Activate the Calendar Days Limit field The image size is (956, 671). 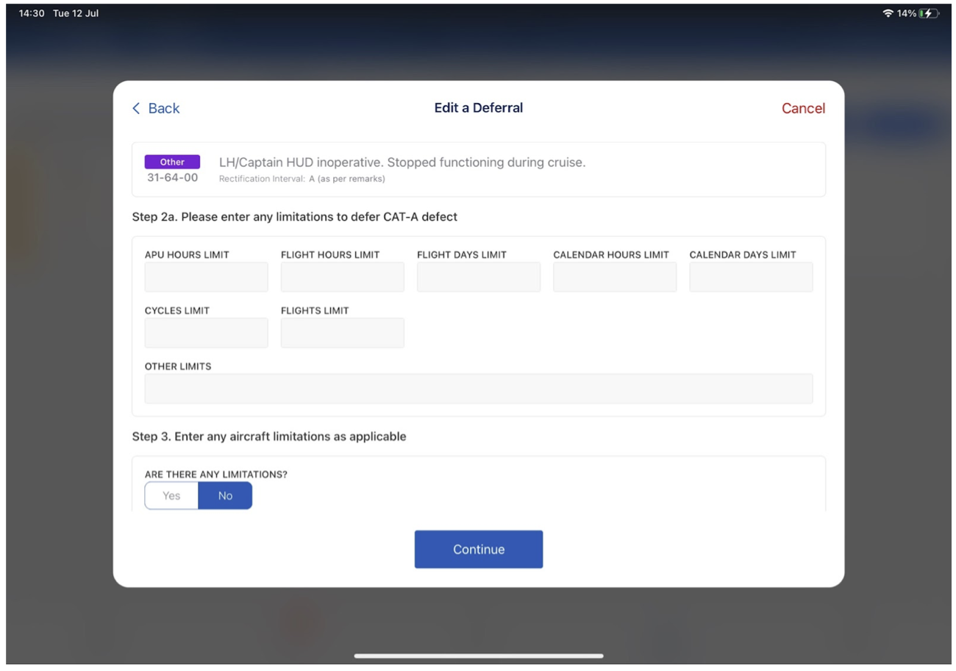(x=751, y=277)
